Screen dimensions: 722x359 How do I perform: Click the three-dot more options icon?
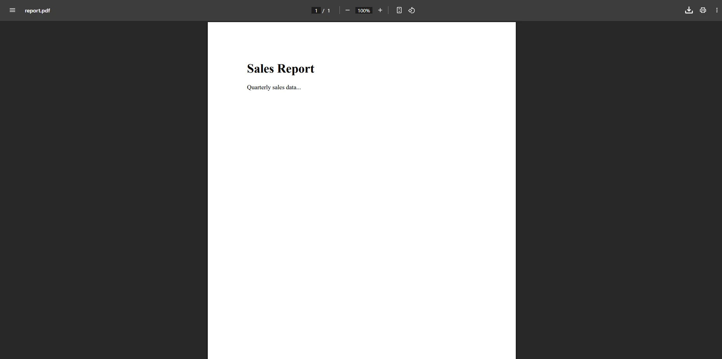coord(717,10)
